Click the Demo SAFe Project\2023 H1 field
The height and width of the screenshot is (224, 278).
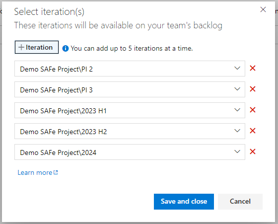coord(130,110)
